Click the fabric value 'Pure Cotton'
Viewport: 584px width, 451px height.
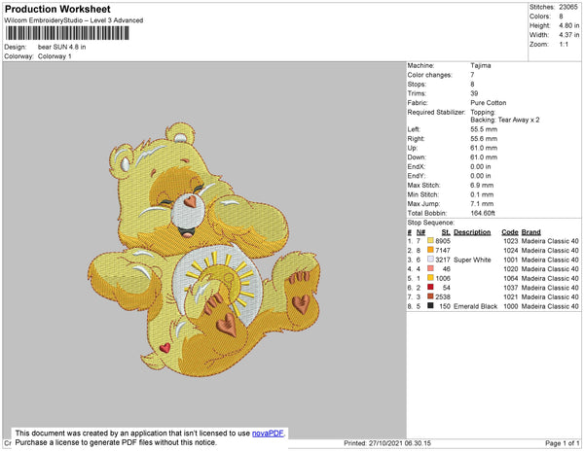(489, 103)
